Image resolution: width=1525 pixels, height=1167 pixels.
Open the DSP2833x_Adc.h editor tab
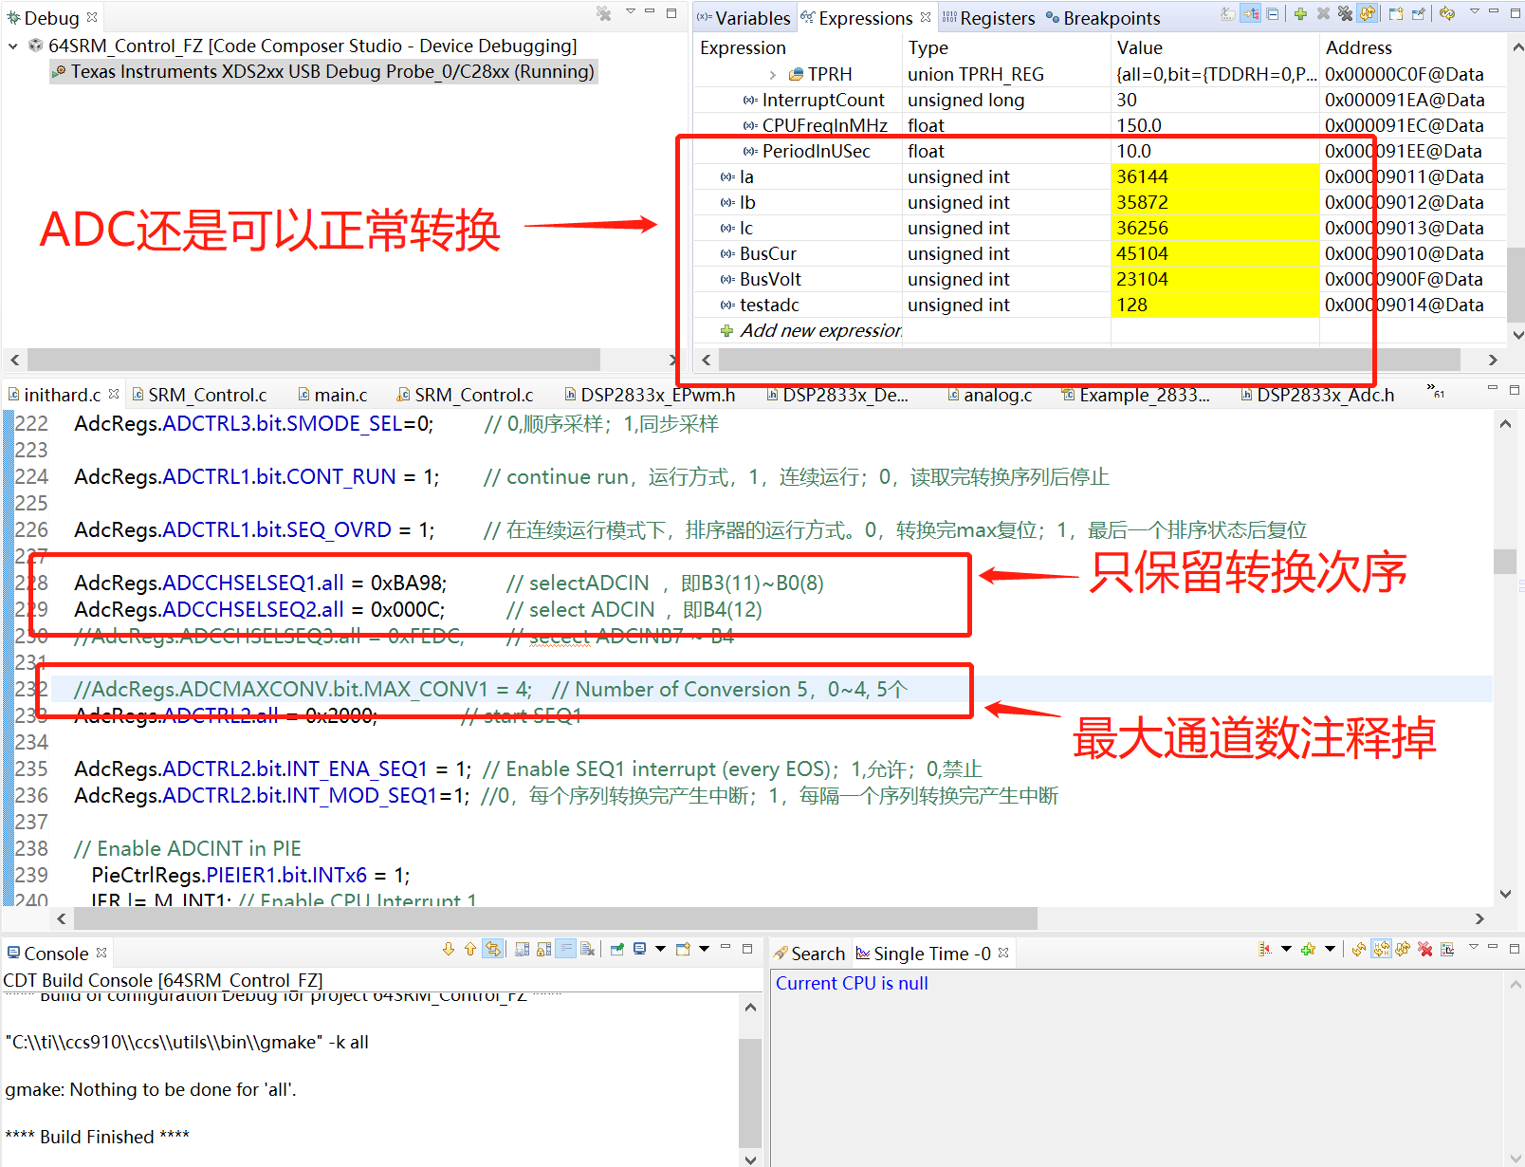coord(1317,395)
